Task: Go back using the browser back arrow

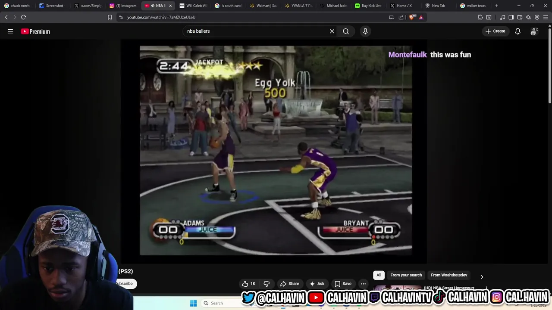Action: point(6,17)
